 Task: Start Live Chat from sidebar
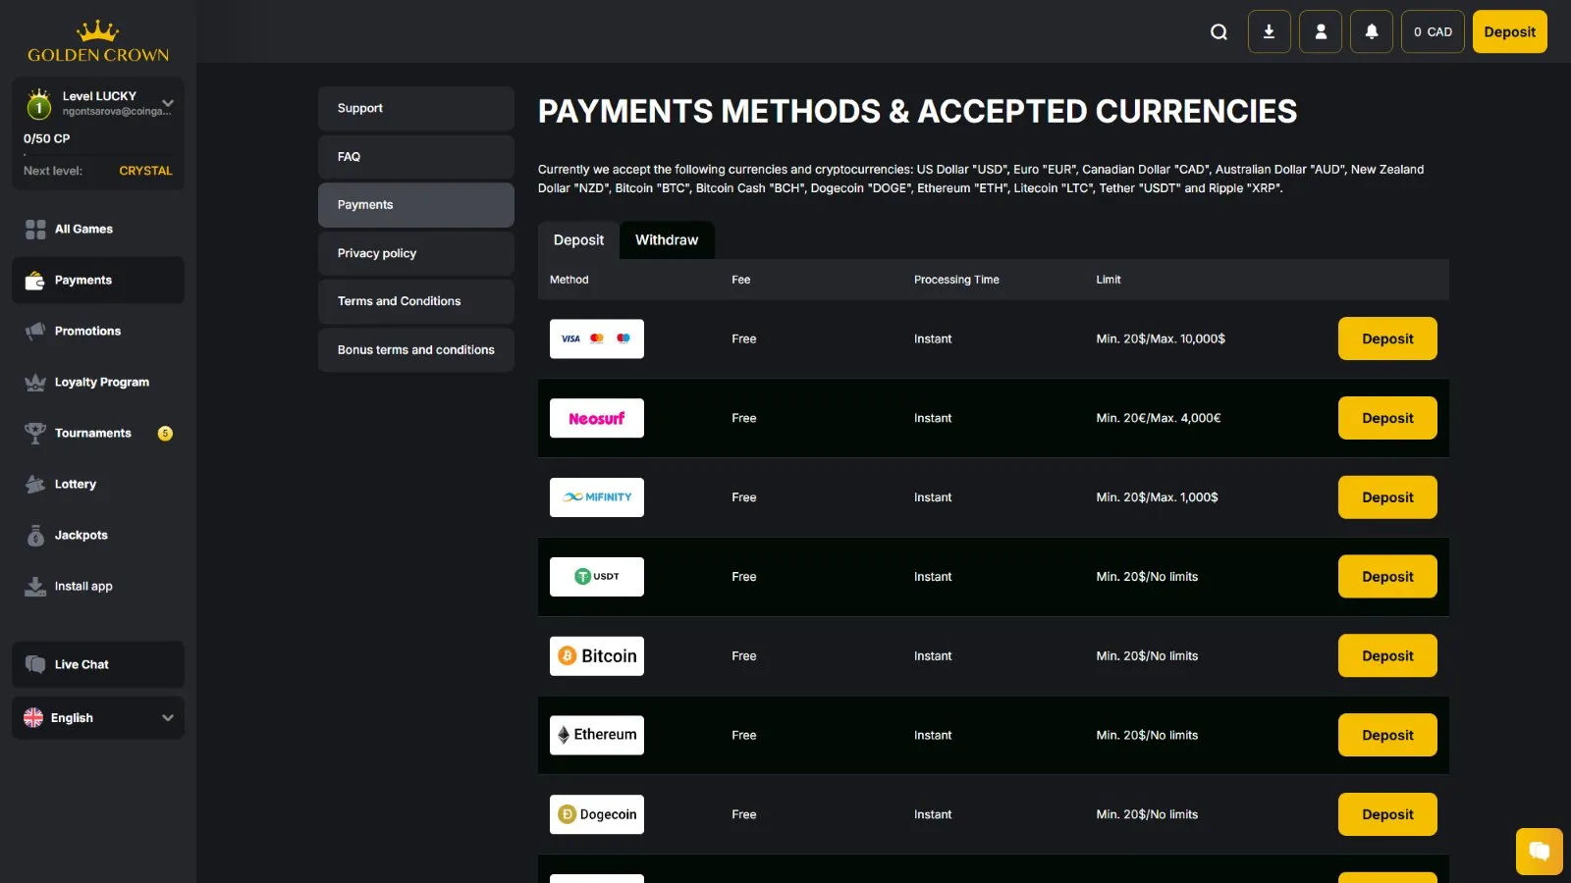tap(82, 665)
